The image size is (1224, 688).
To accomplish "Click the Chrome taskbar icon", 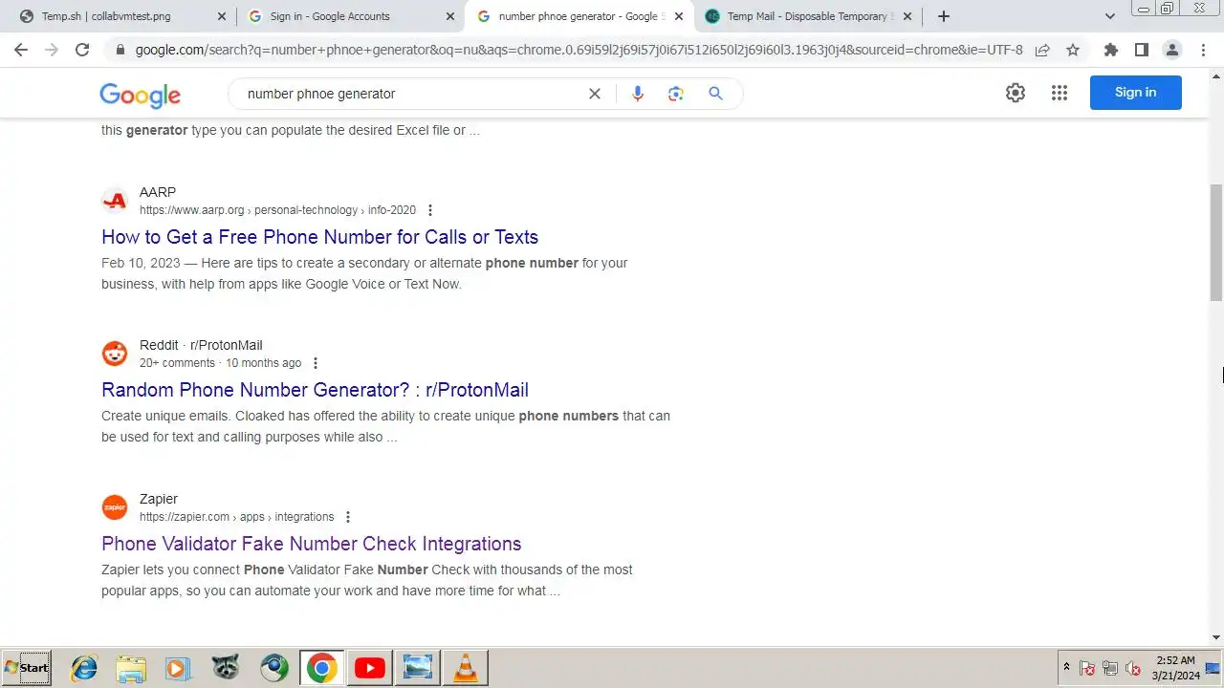I will coord(321,668).
